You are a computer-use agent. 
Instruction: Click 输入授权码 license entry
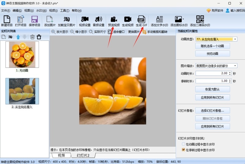tap(235, 10)
